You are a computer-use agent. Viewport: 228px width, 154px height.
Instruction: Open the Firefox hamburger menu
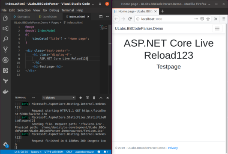[x=224, y=19]
